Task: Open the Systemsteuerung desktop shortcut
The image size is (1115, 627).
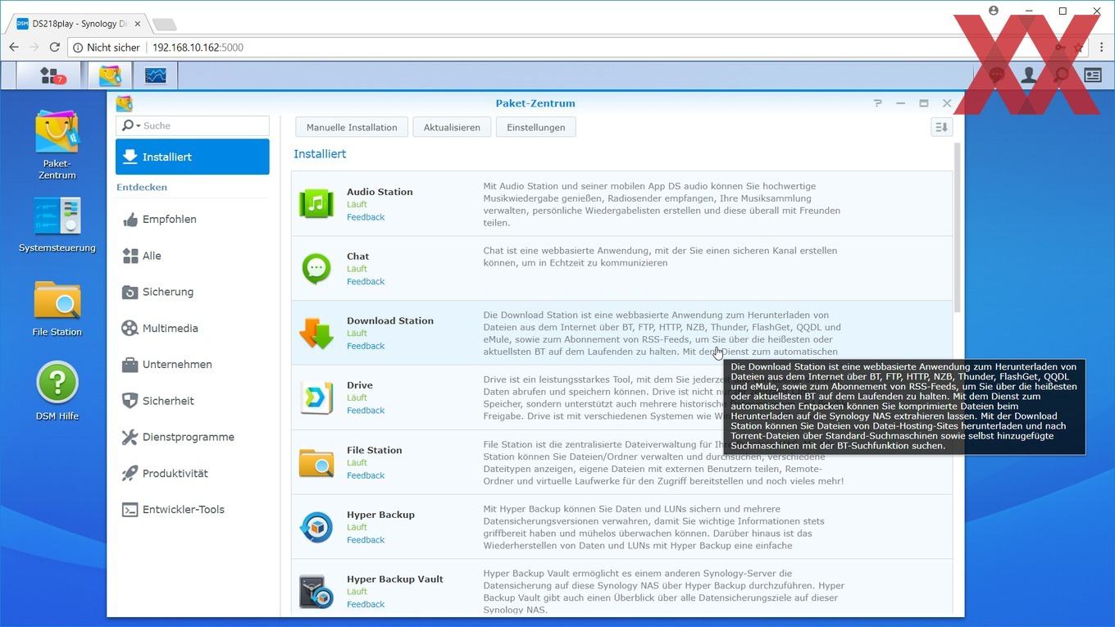Action: [57, 225]
